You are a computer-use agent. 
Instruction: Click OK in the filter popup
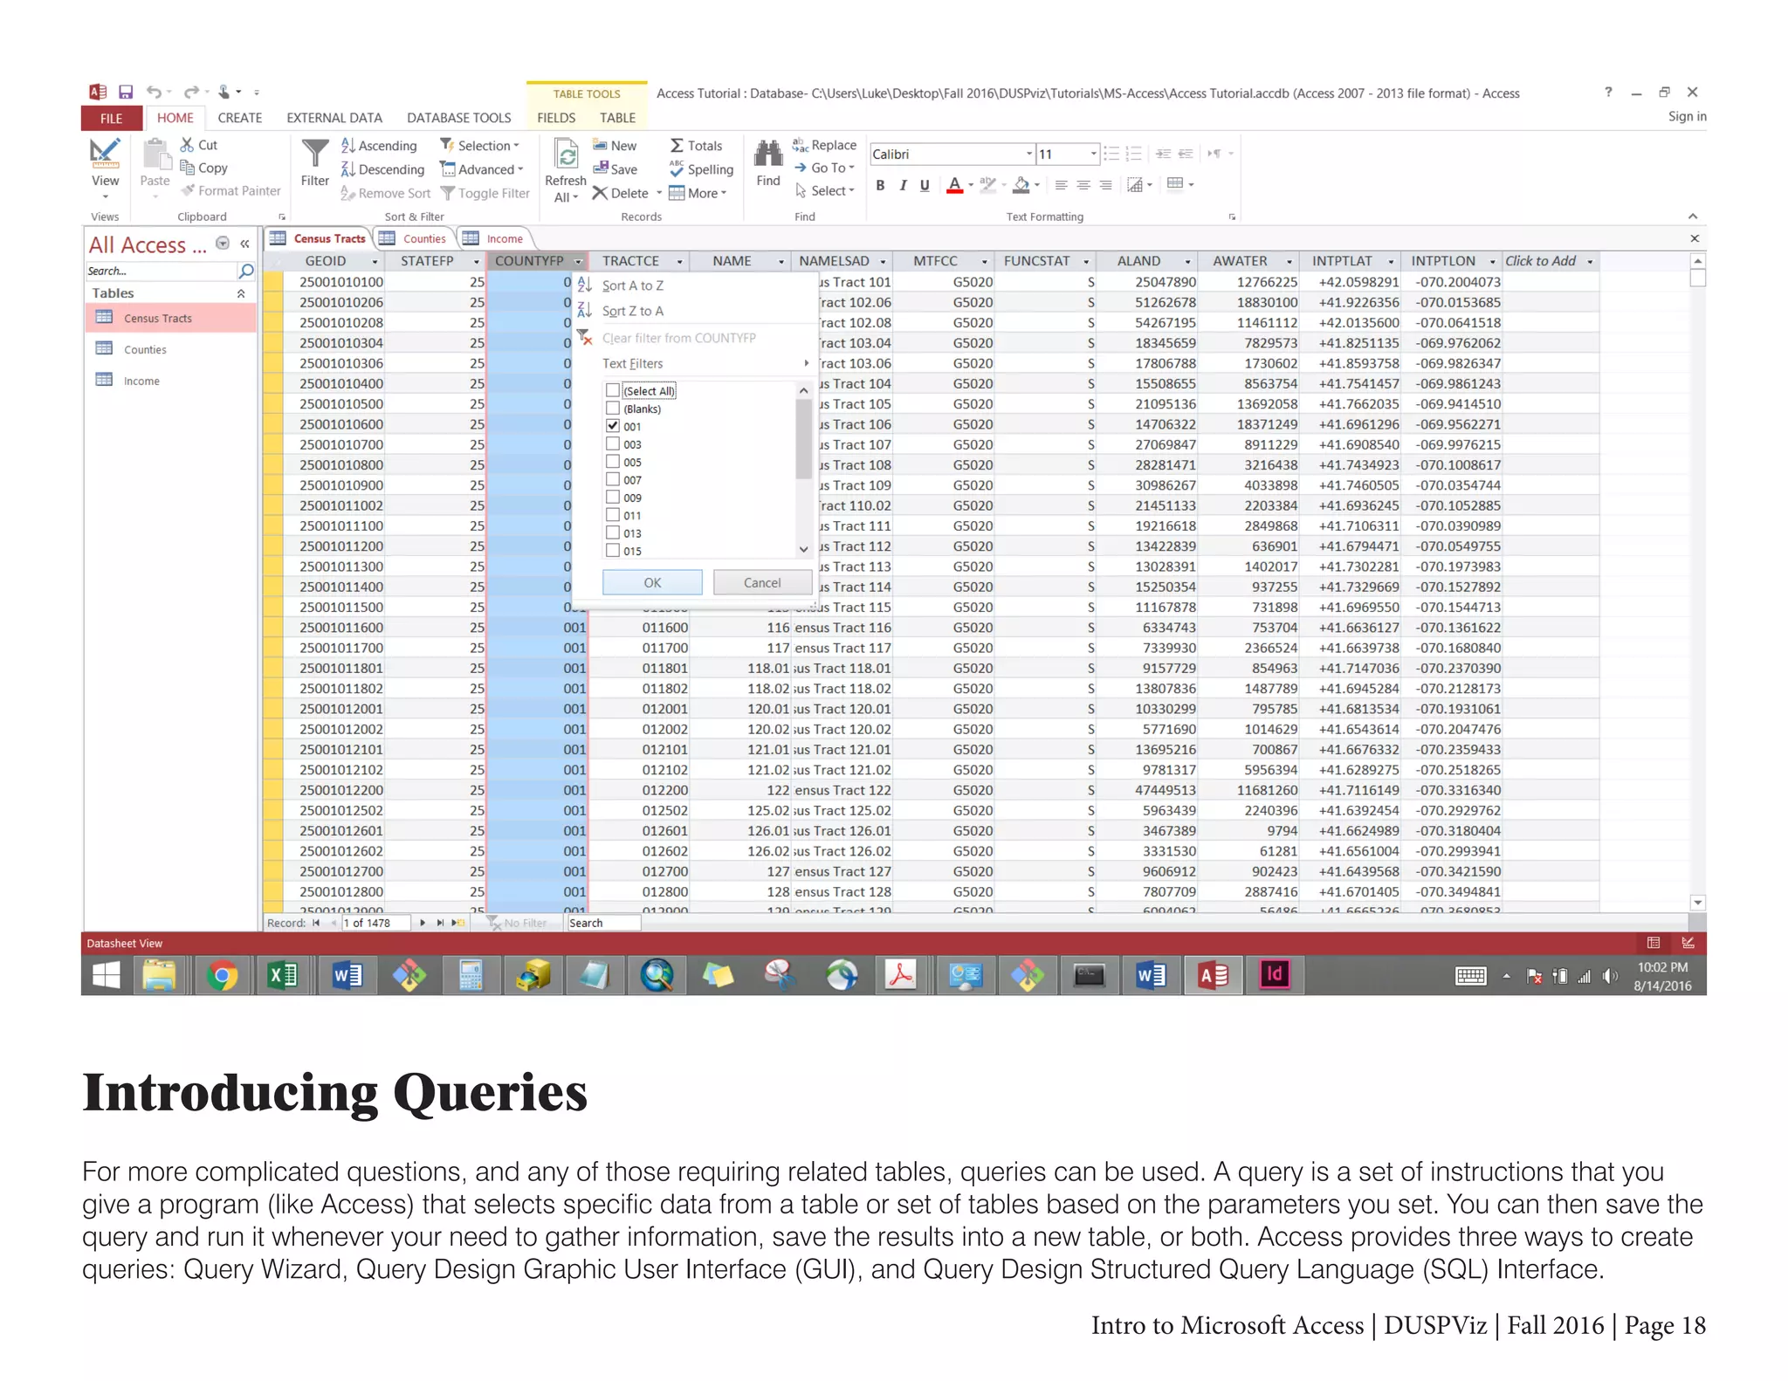[652, 582]
